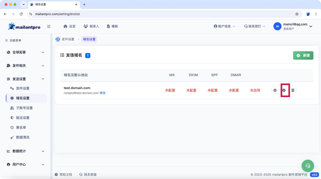Viewport: 321px width, 179px height.
Task: Open gear settings for test.domain.com
Action: 275,90
